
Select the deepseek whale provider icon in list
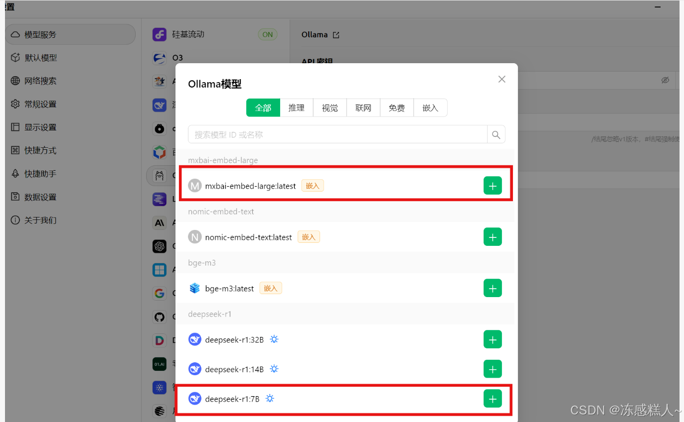tap(159, 105)
